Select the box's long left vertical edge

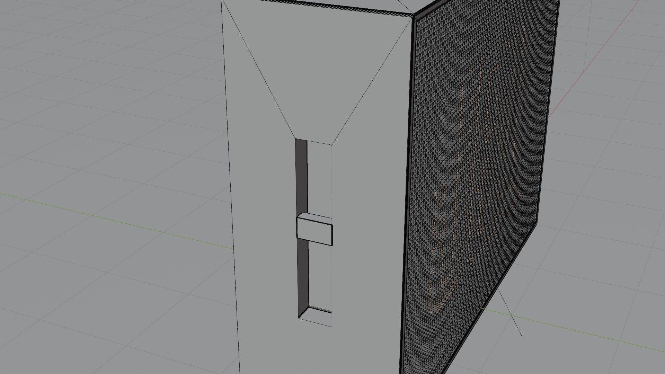[230, 180]
